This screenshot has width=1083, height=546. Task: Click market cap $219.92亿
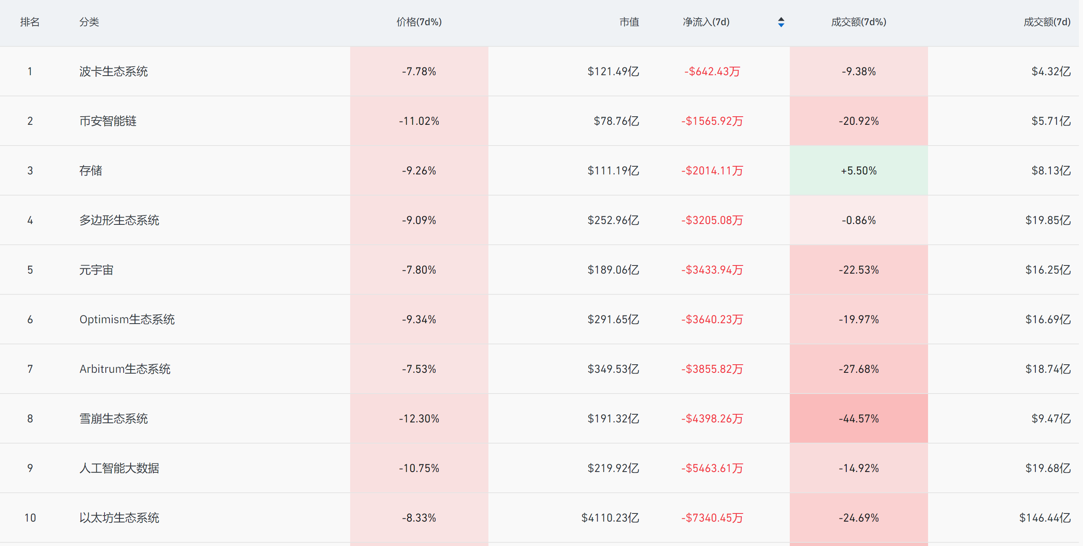tap(613, 468)
